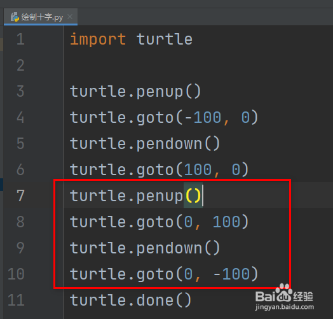
Task: Click line number 1 in gutter
Action: pyautogui.click(x=20, y=39)
